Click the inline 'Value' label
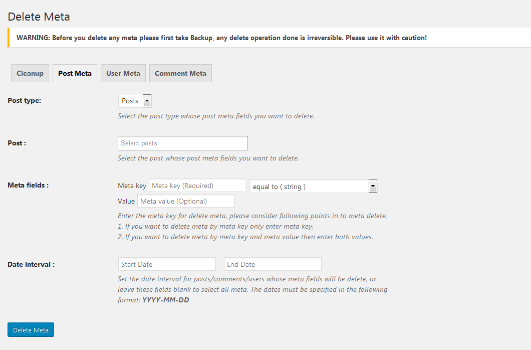The image size is (531, 350). pyautogui.click(x=126, y=201)
